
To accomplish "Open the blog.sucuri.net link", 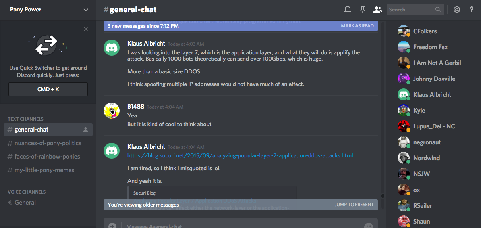I will pos(240,155).
